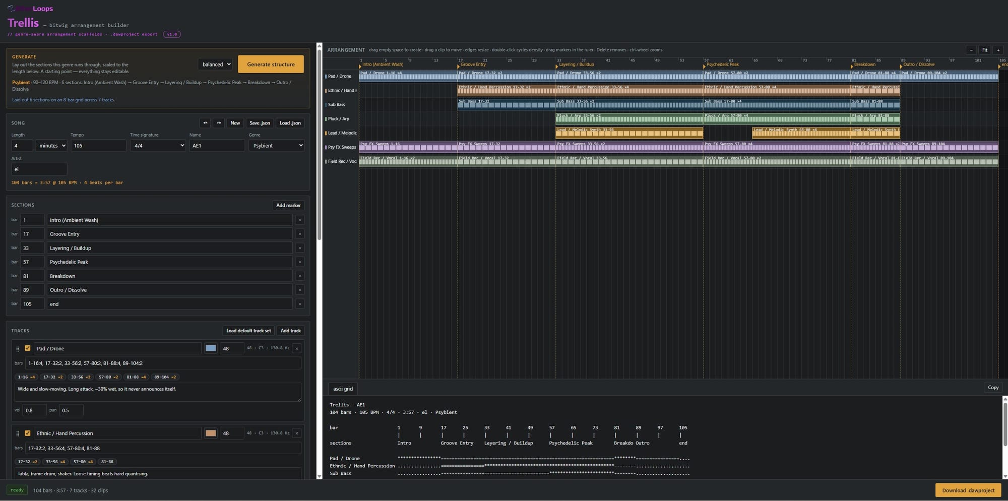Select the Psychedelic Peak ruler marker
Screen dimensions: 1008x501
722,65
